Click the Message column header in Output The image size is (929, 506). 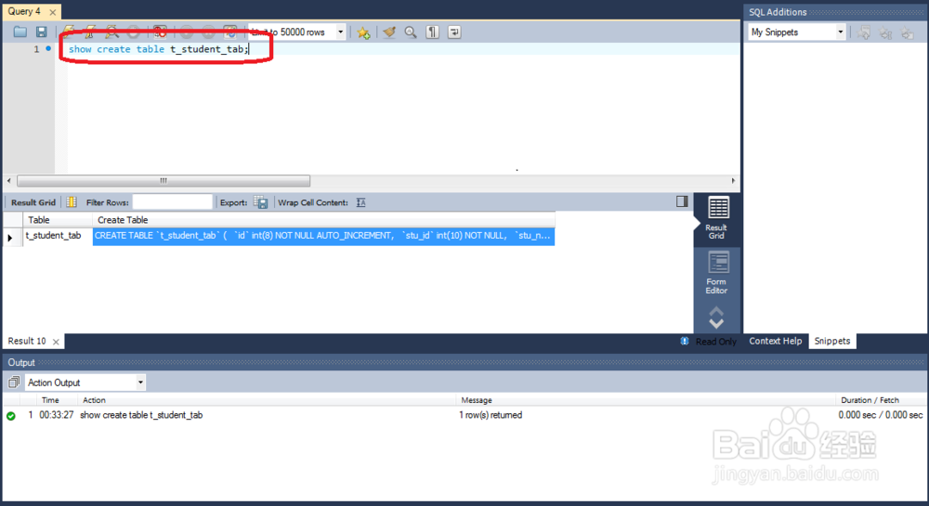click(477, 400)
